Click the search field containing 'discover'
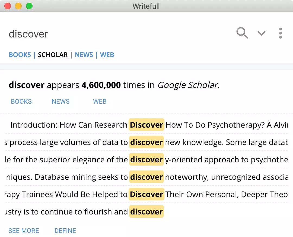The image size is (293, 237). 109,34
